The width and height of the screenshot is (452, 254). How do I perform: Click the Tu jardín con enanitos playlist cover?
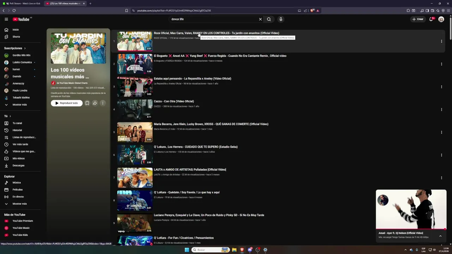(x=78, y=48)
